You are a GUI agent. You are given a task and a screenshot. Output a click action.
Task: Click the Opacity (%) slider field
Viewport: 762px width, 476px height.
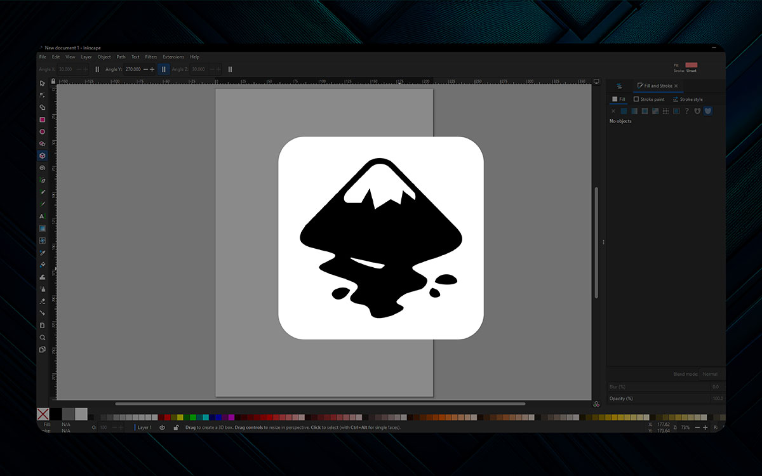coord(665,399)
